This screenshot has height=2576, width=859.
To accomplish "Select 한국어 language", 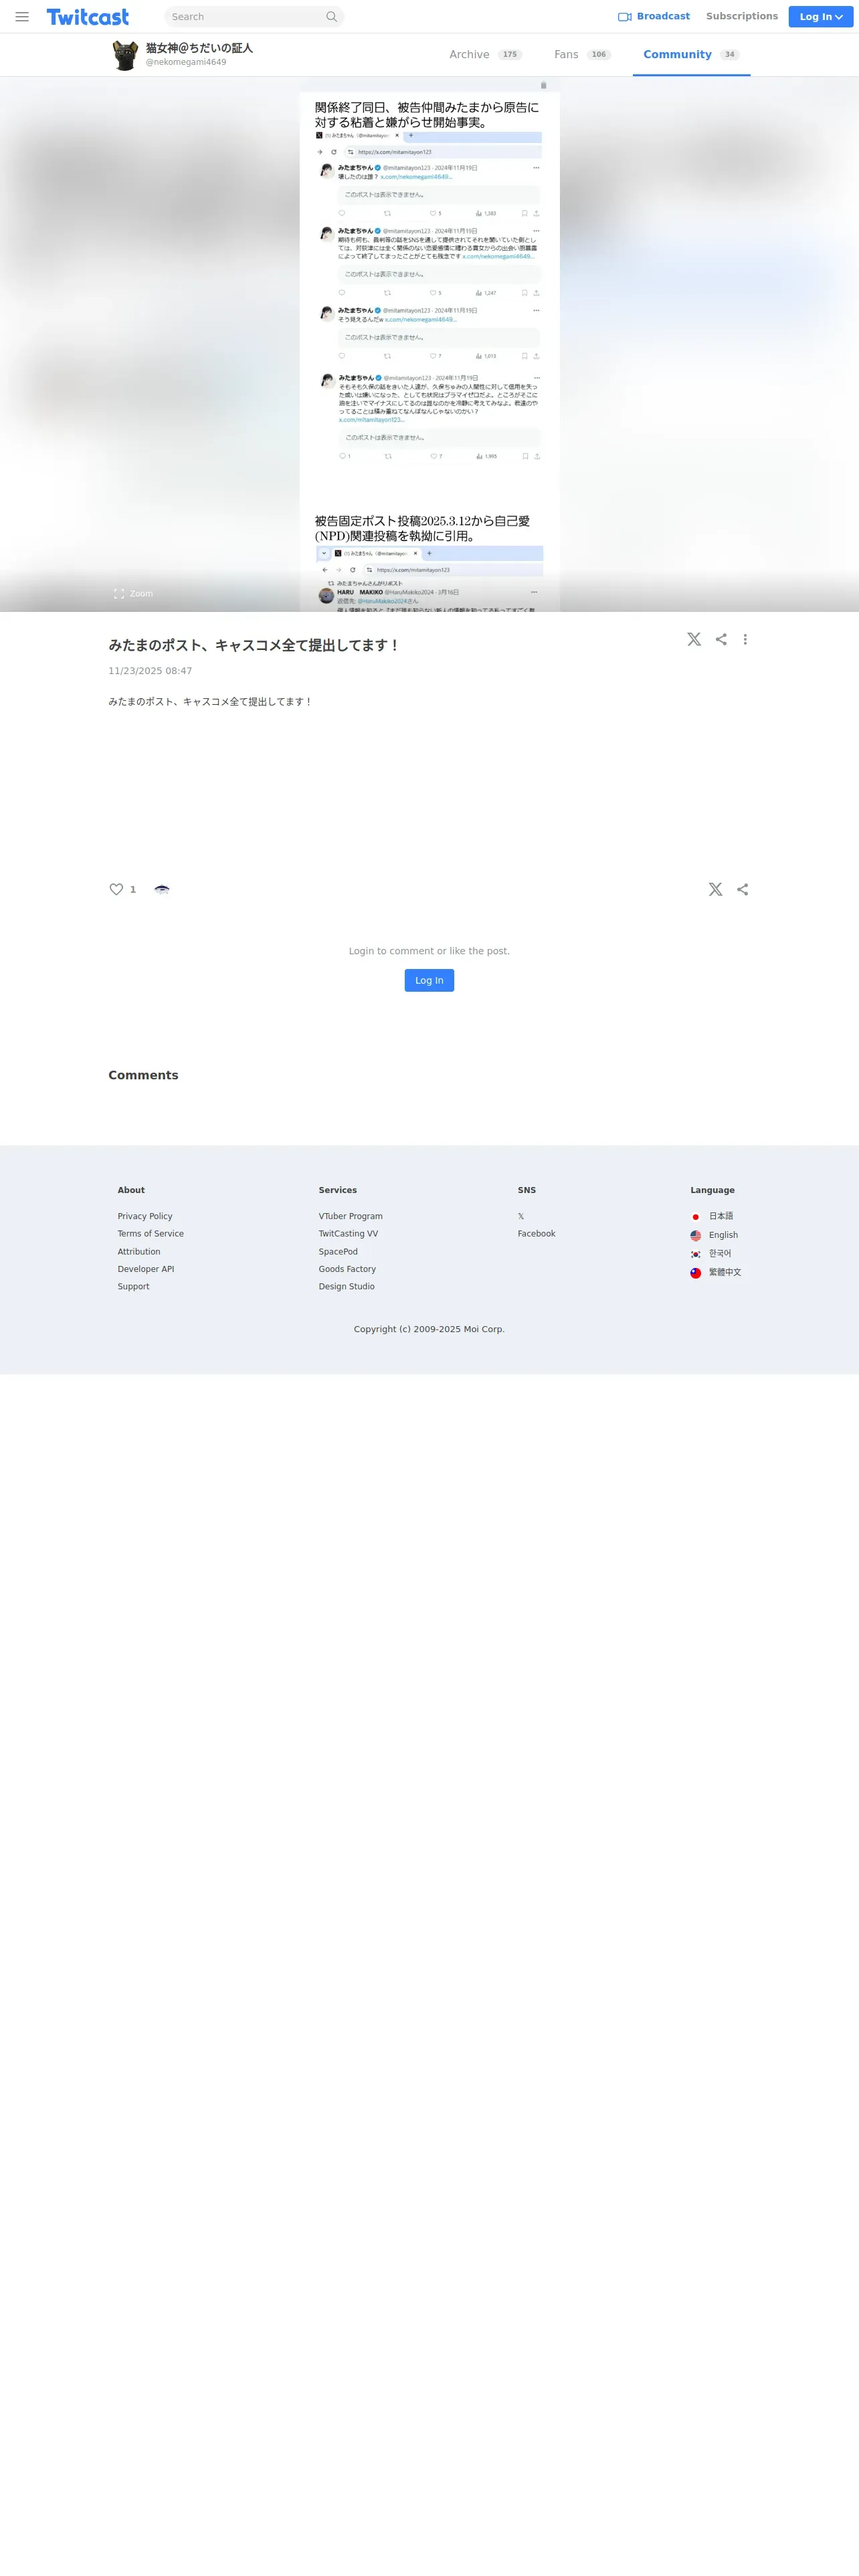I will 720,1253.
